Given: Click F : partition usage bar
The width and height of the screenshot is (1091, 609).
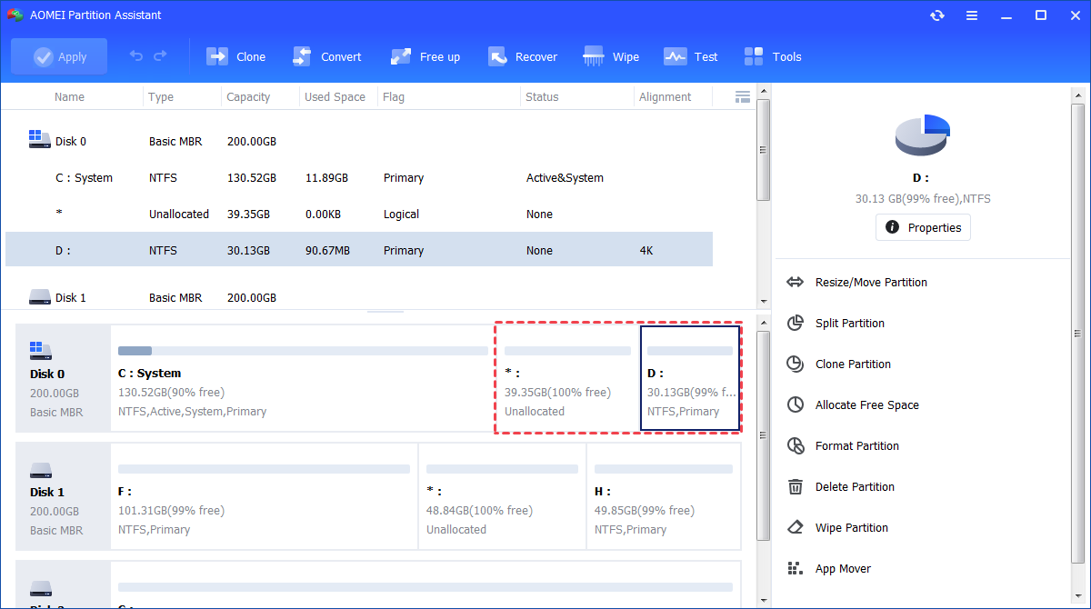Looking at the screenshot, I should pos(264,469).
